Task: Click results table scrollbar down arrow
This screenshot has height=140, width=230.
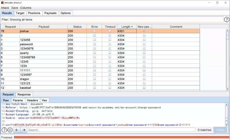Action: click(x=227, y=89)
